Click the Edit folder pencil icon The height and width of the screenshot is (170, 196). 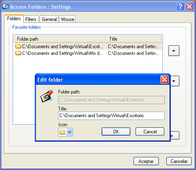pos(47,96)
